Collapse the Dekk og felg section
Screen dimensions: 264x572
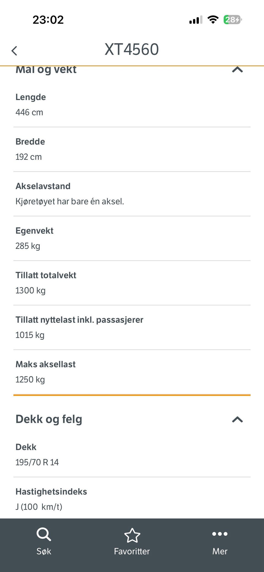[237, 419]
